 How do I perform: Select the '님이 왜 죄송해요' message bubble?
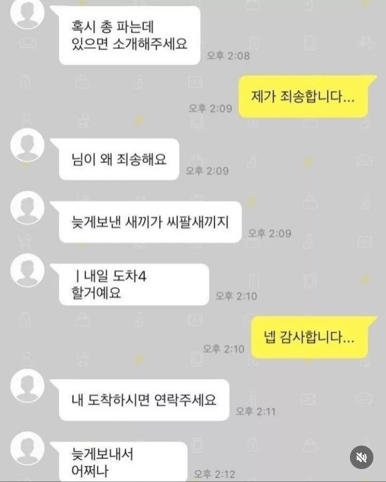click(x=119, y=159)
